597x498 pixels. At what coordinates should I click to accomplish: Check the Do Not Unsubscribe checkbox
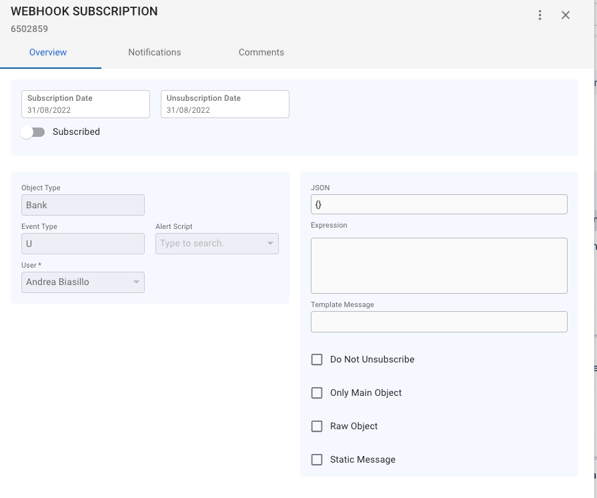point(317,360)
